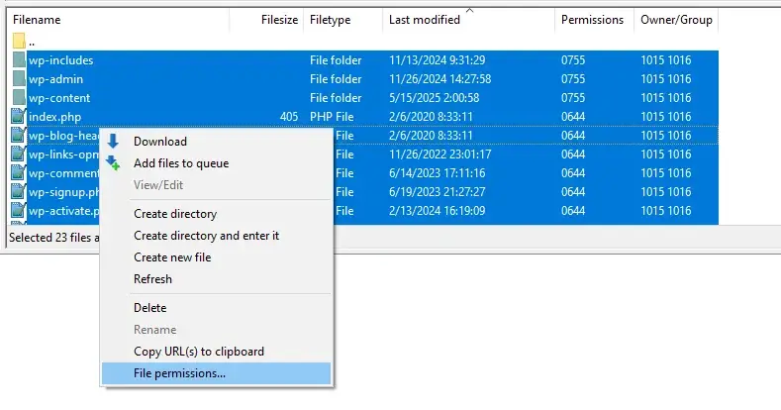Sort by the Last modified column header

[425, 20]
